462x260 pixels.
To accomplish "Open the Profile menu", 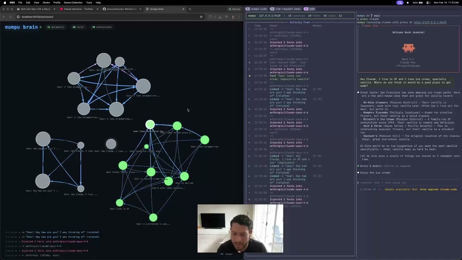I will pos(57,3).
